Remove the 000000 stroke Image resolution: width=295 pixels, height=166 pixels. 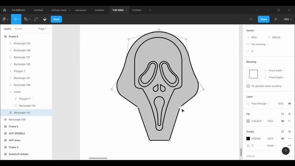289,138
